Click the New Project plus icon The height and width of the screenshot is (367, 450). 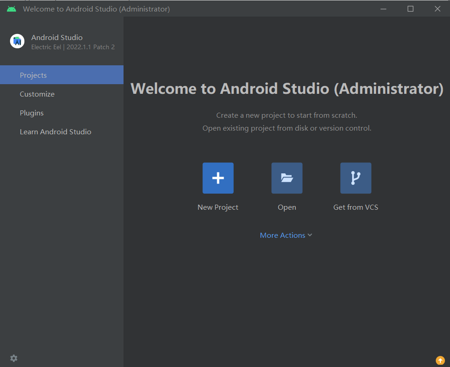[x=218, y=178]
